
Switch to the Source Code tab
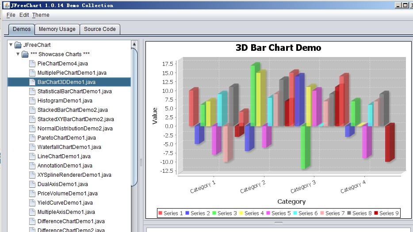tap(100, 29)
